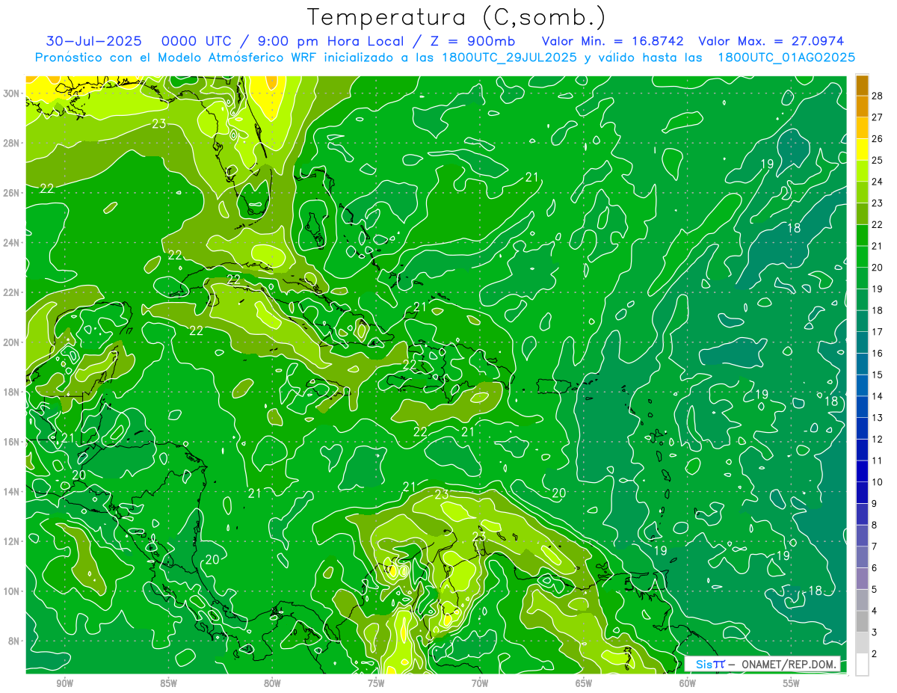The height and width of the screenshot is (693, 897).
Task: Click the 90W longitude axis label
Action: (x=65, y=683)
